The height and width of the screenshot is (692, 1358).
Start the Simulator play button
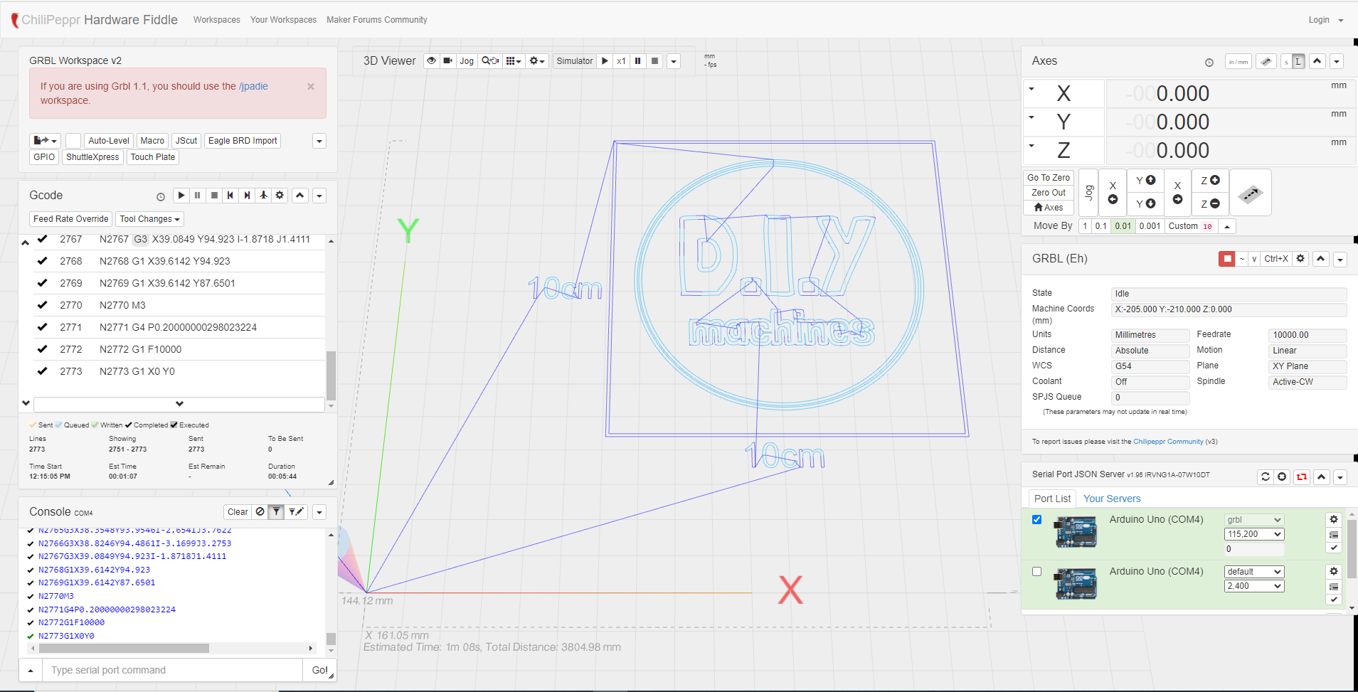point(605,61)
